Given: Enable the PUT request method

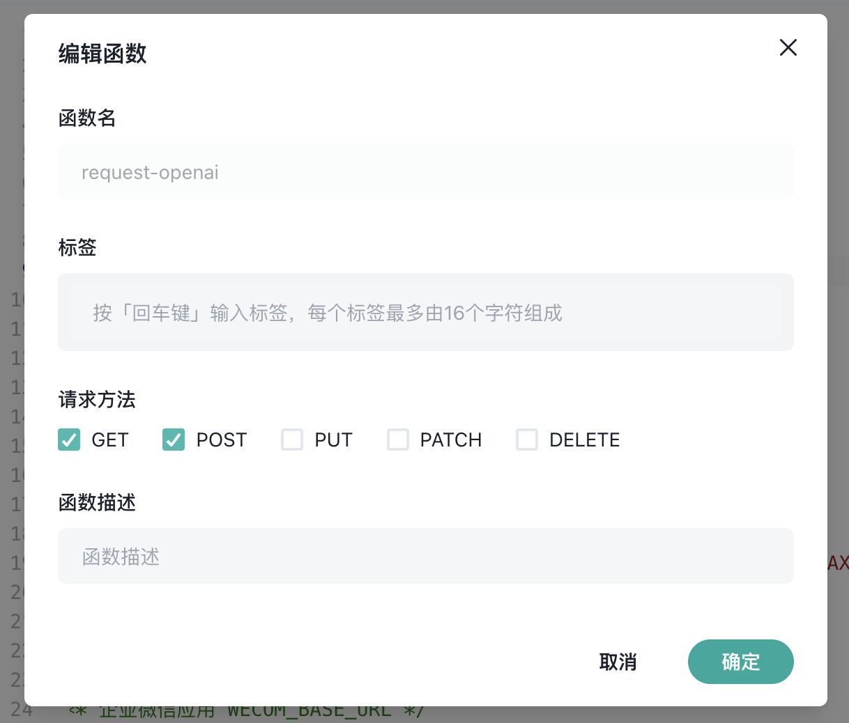Looking at the screenshot, I should click(x=292, y=440).
